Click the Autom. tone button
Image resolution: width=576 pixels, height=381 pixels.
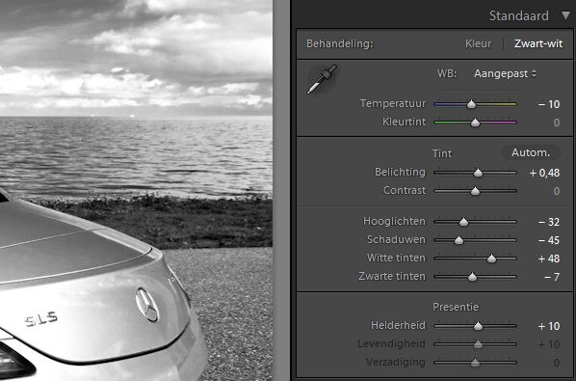tap(531, 152)
